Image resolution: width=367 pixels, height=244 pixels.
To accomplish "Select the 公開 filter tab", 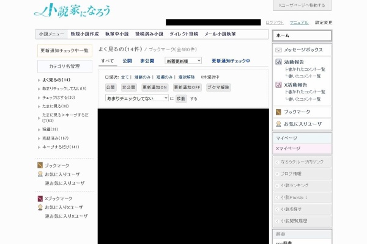I will click(x=127, y=61).
